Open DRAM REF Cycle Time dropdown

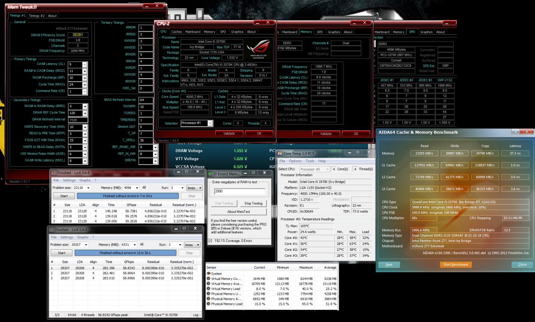[85, 113]
